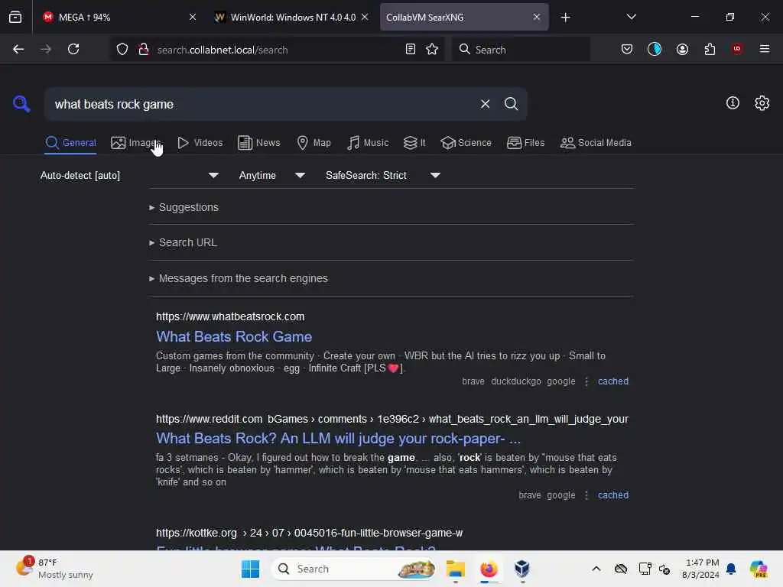Select the Map search category
Screen dimensions: 783x587
(314, 143)
